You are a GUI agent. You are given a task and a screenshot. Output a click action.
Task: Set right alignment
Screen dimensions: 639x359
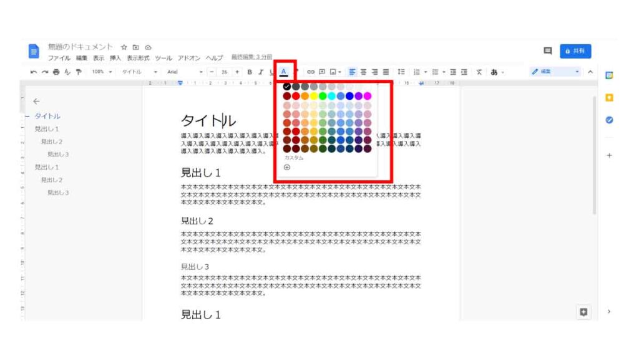point(374,72)
